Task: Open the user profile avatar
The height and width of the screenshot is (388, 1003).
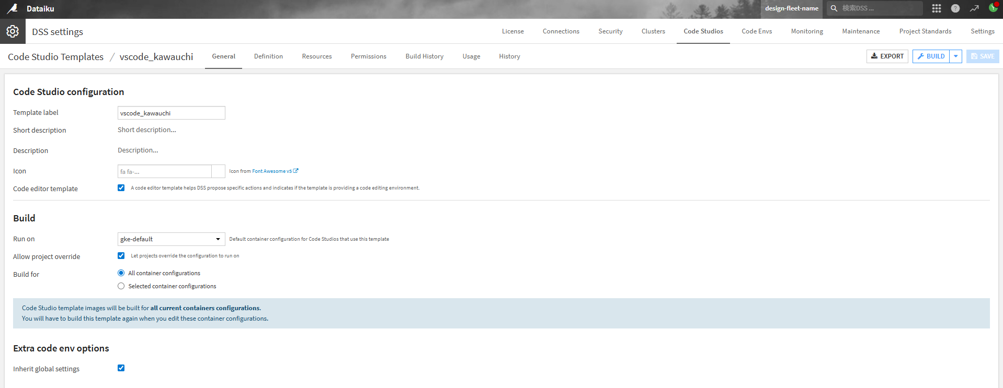Action: point(993,8)
